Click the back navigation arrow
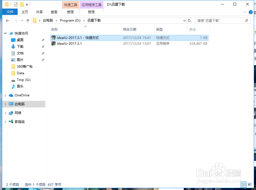 click(x=7, y=20)
